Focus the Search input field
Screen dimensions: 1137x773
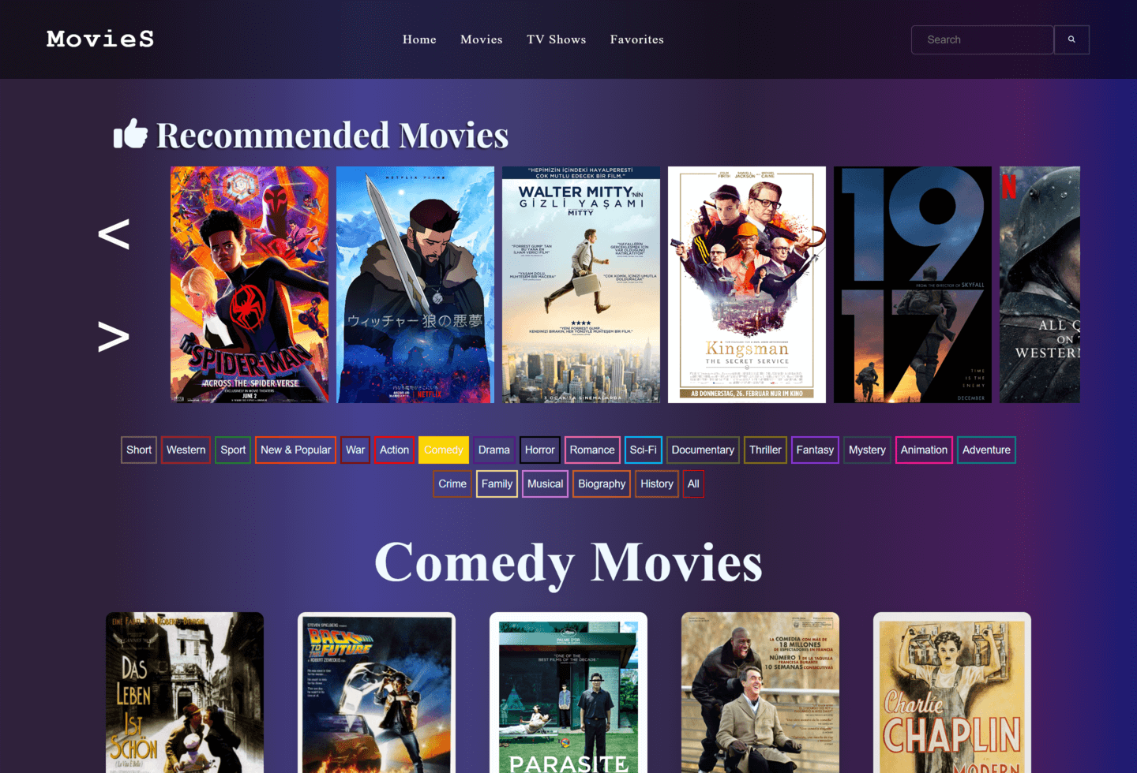pos(982,39)
